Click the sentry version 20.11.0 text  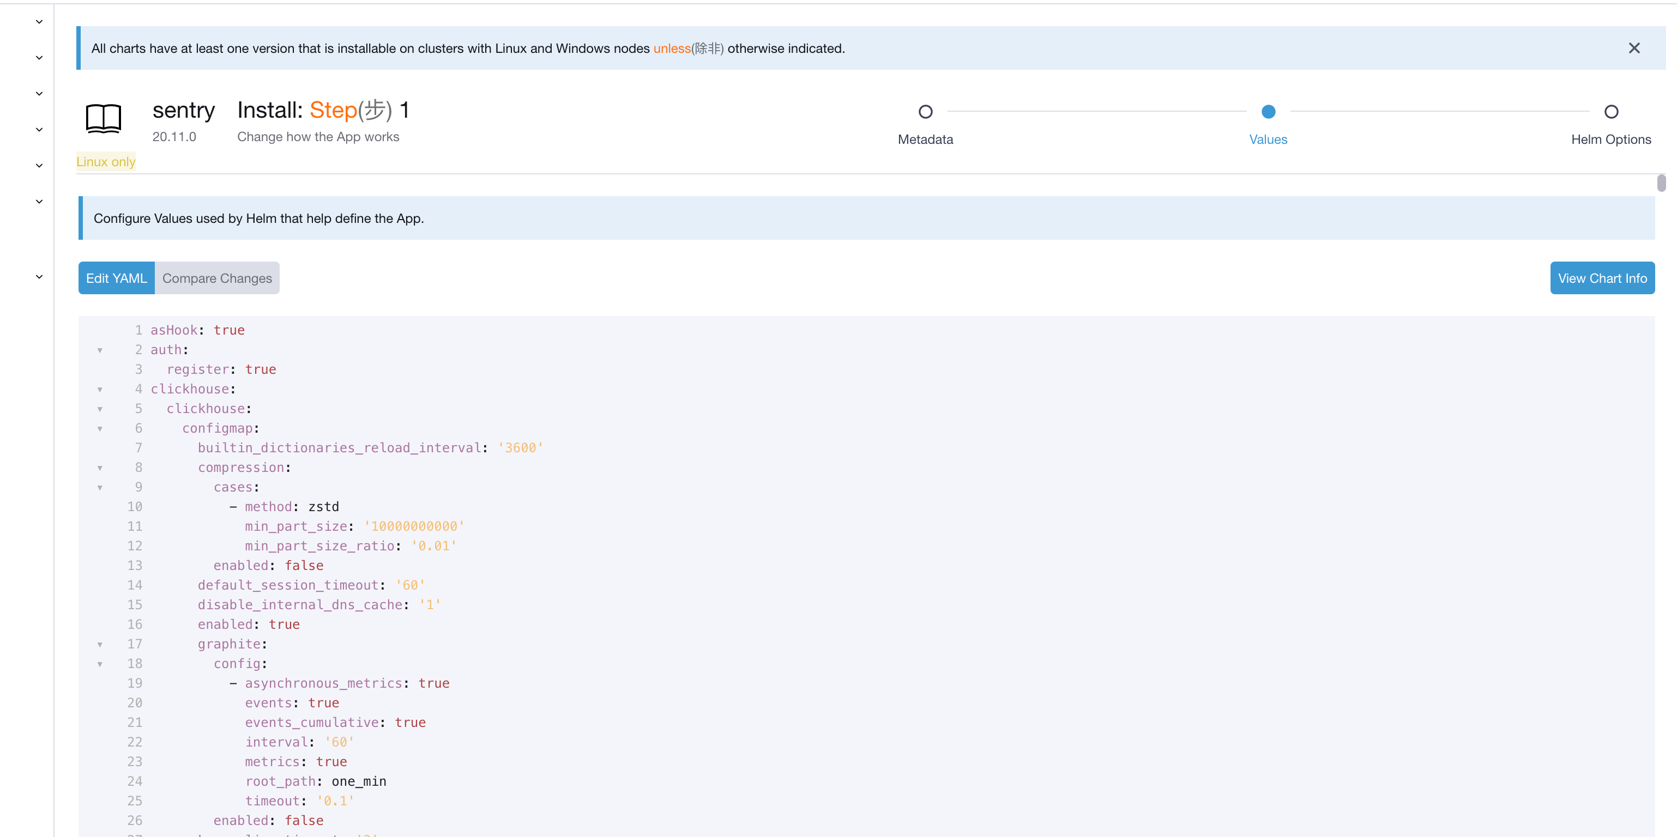pos(174,137)
